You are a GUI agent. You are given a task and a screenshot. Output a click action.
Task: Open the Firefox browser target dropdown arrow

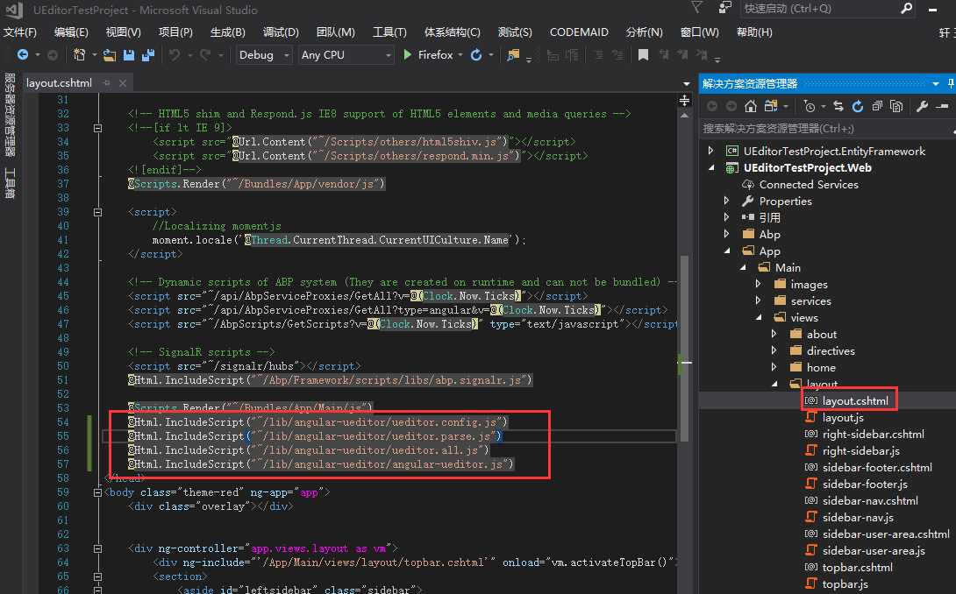[x=460, y=55]
